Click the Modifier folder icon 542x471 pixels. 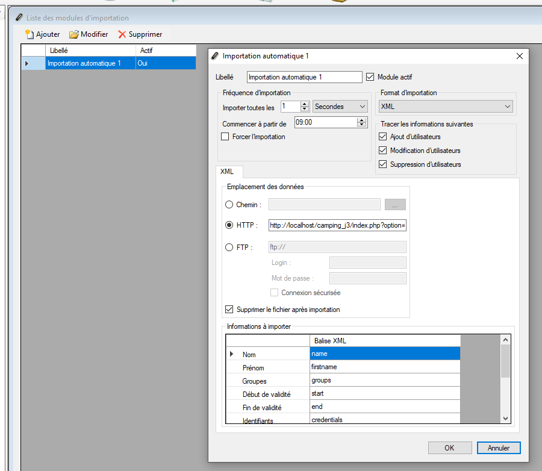(74, 34)
